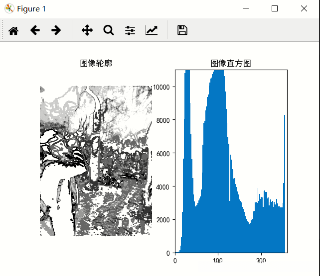The height and width of the screenshot is (276, 320).
Task: Reset the view with the Home icon
Action: (13, 30)
